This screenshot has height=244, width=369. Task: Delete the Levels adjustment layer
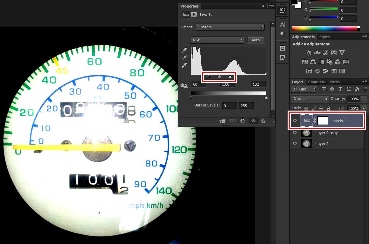pos(263,121)
